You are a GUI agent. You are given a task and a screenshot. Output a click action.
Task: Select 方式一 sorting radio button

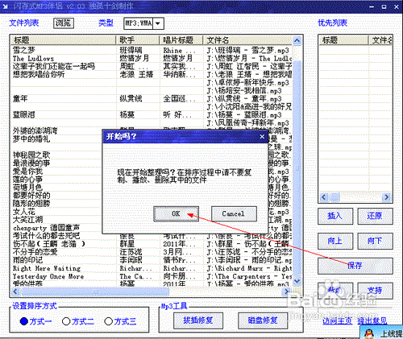24,321
